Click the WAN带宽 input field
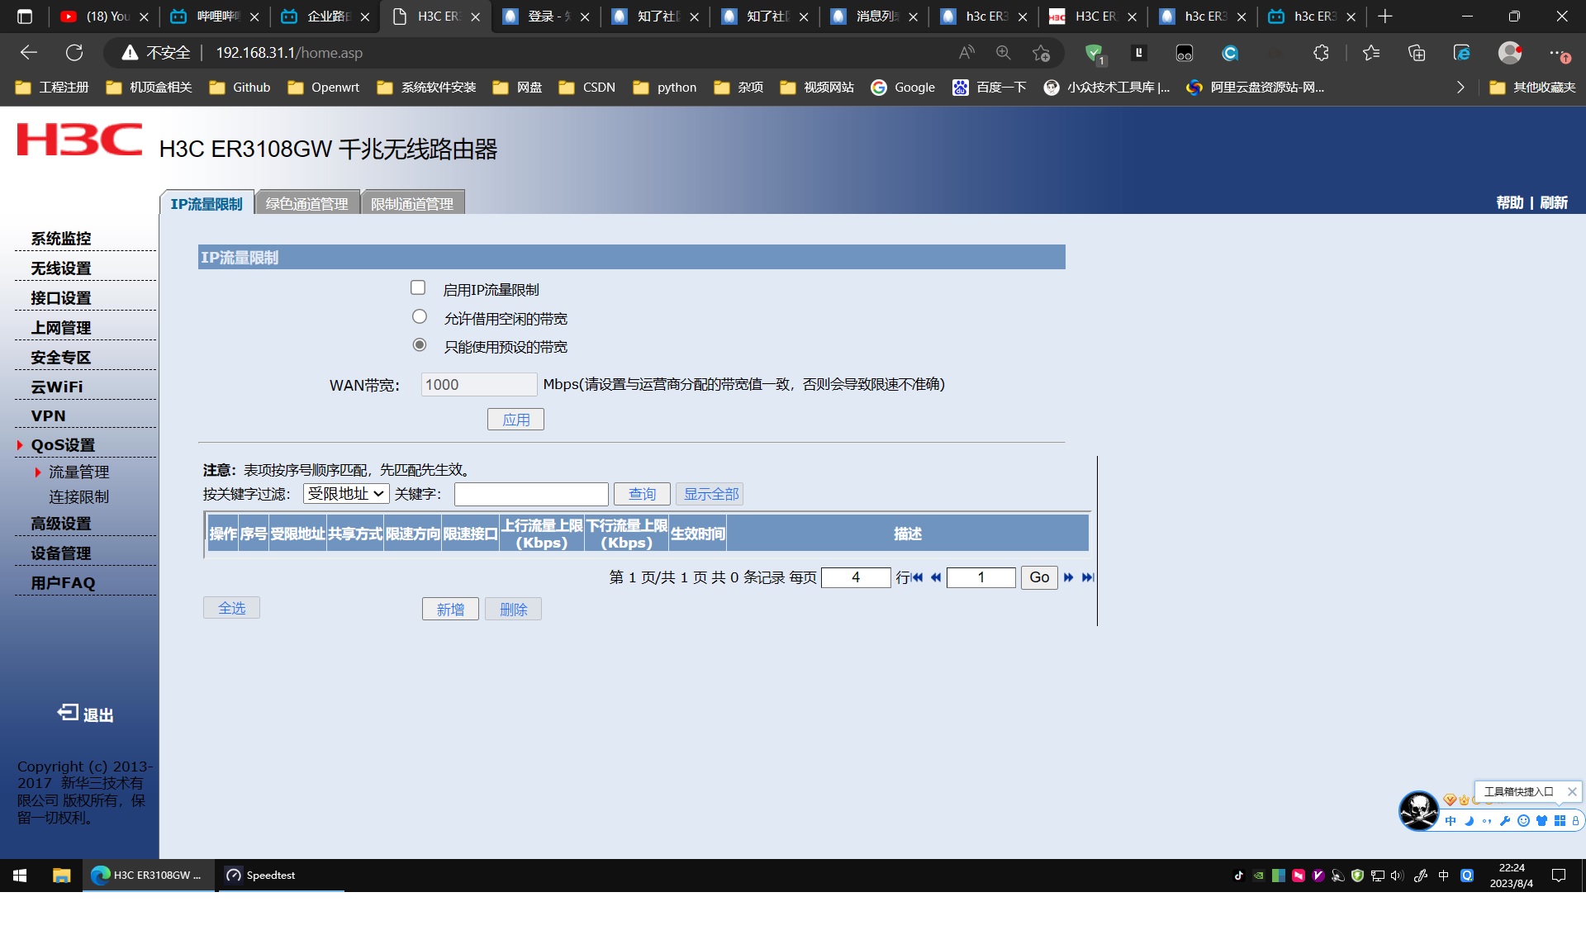Screen dimensions: 1586x935 [x=478, y=385]
